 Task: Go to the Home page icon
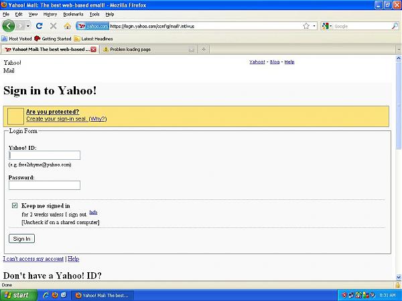(x=67, y=26)
